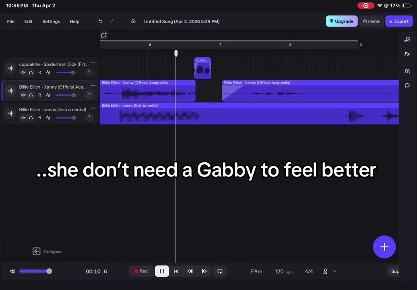The image size is (417, 290).
Task: Click the playhead handle on timeline
Action: [176, 54]
